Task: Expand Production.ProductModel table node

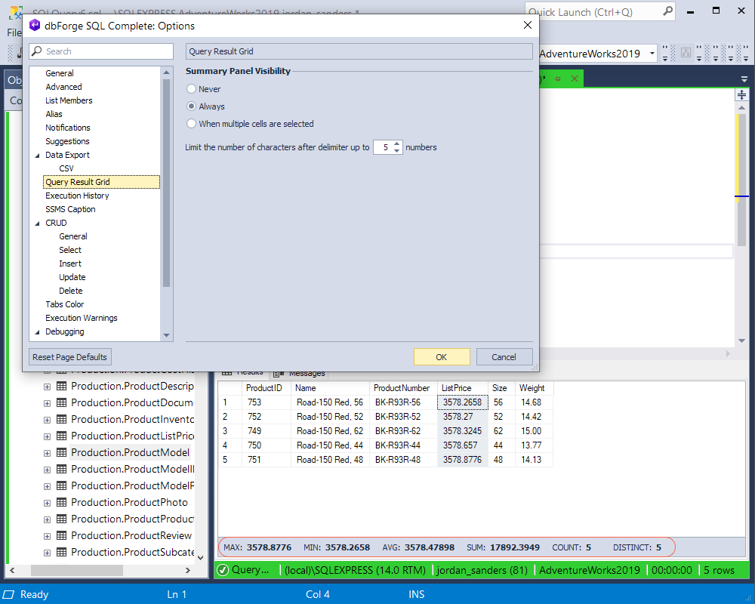Action: 47,453
